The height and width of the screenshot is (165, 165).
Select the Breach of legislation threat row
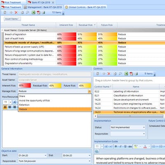click(x=84, y=34)
